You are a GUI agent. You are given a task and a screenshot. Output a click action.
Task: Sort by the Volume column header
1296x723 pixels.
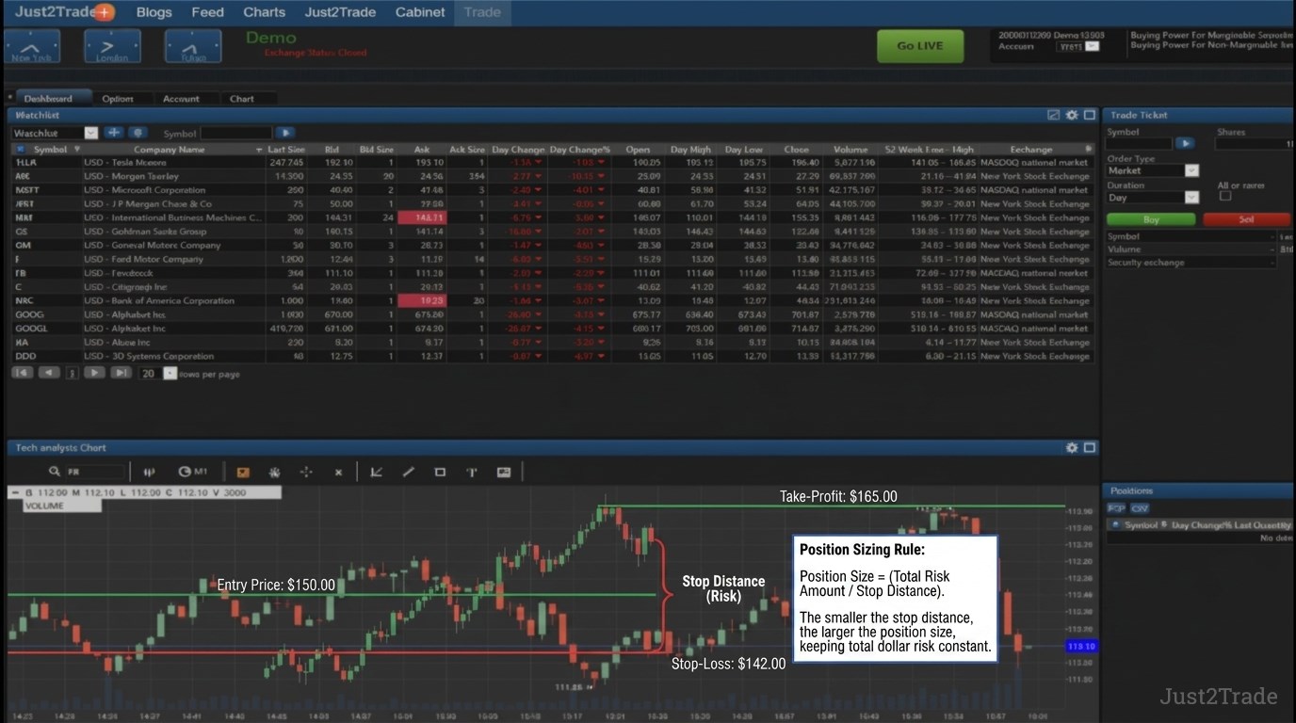pyautogui.click(x=850, y=149)
